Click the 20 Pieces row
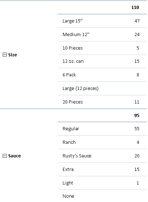This screenshot has width=148, height=202. pyautogui.click(x=102, y=102)
